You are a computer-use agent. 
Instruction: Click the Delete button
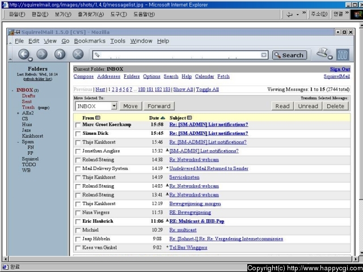click(335, 106)
